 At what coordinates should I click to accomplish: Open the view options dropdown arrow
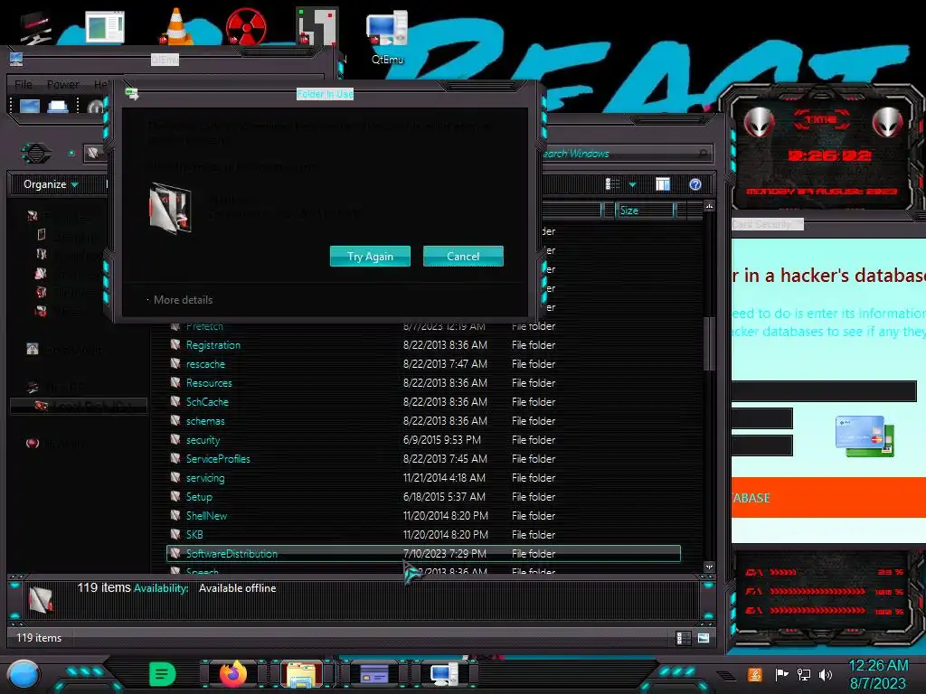[x=632, y=184]
